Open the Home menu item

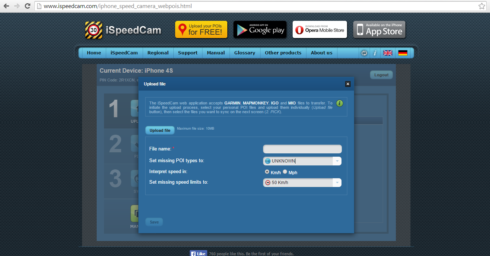coord(94,53)
